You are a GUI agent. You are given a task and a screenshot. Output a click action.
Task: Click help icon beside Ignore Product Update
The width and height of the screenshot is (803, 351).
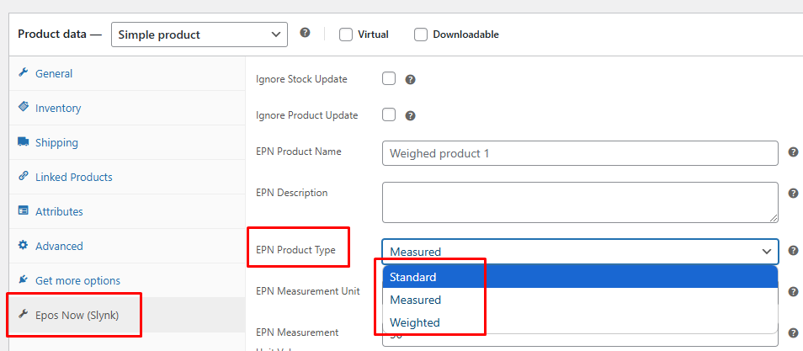[411, 116]
